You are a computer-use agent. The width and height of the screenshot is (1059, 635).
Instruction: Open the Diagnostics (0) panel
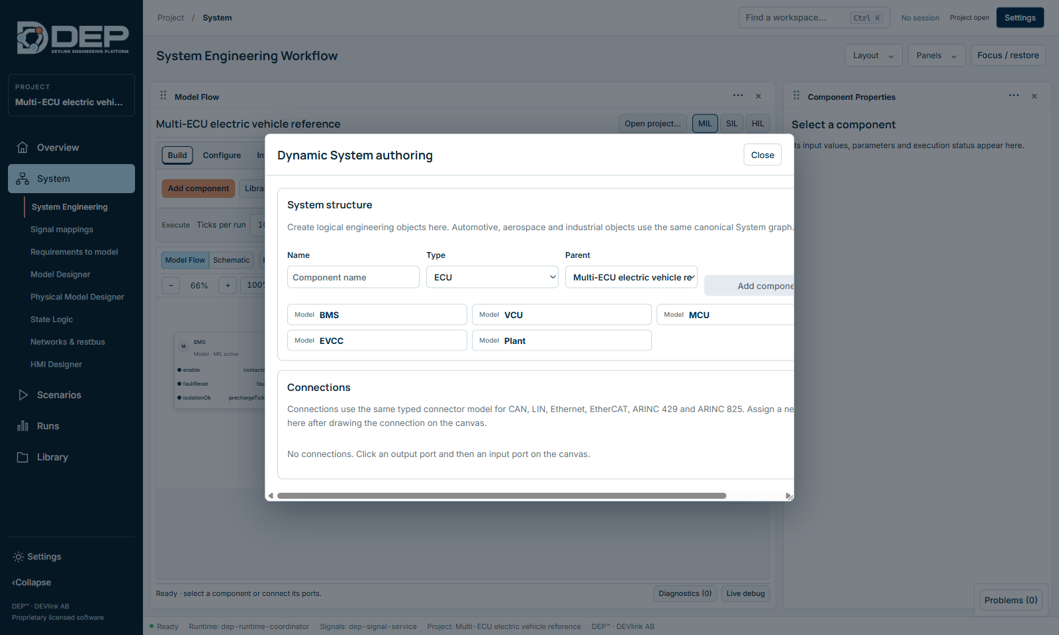685,593
